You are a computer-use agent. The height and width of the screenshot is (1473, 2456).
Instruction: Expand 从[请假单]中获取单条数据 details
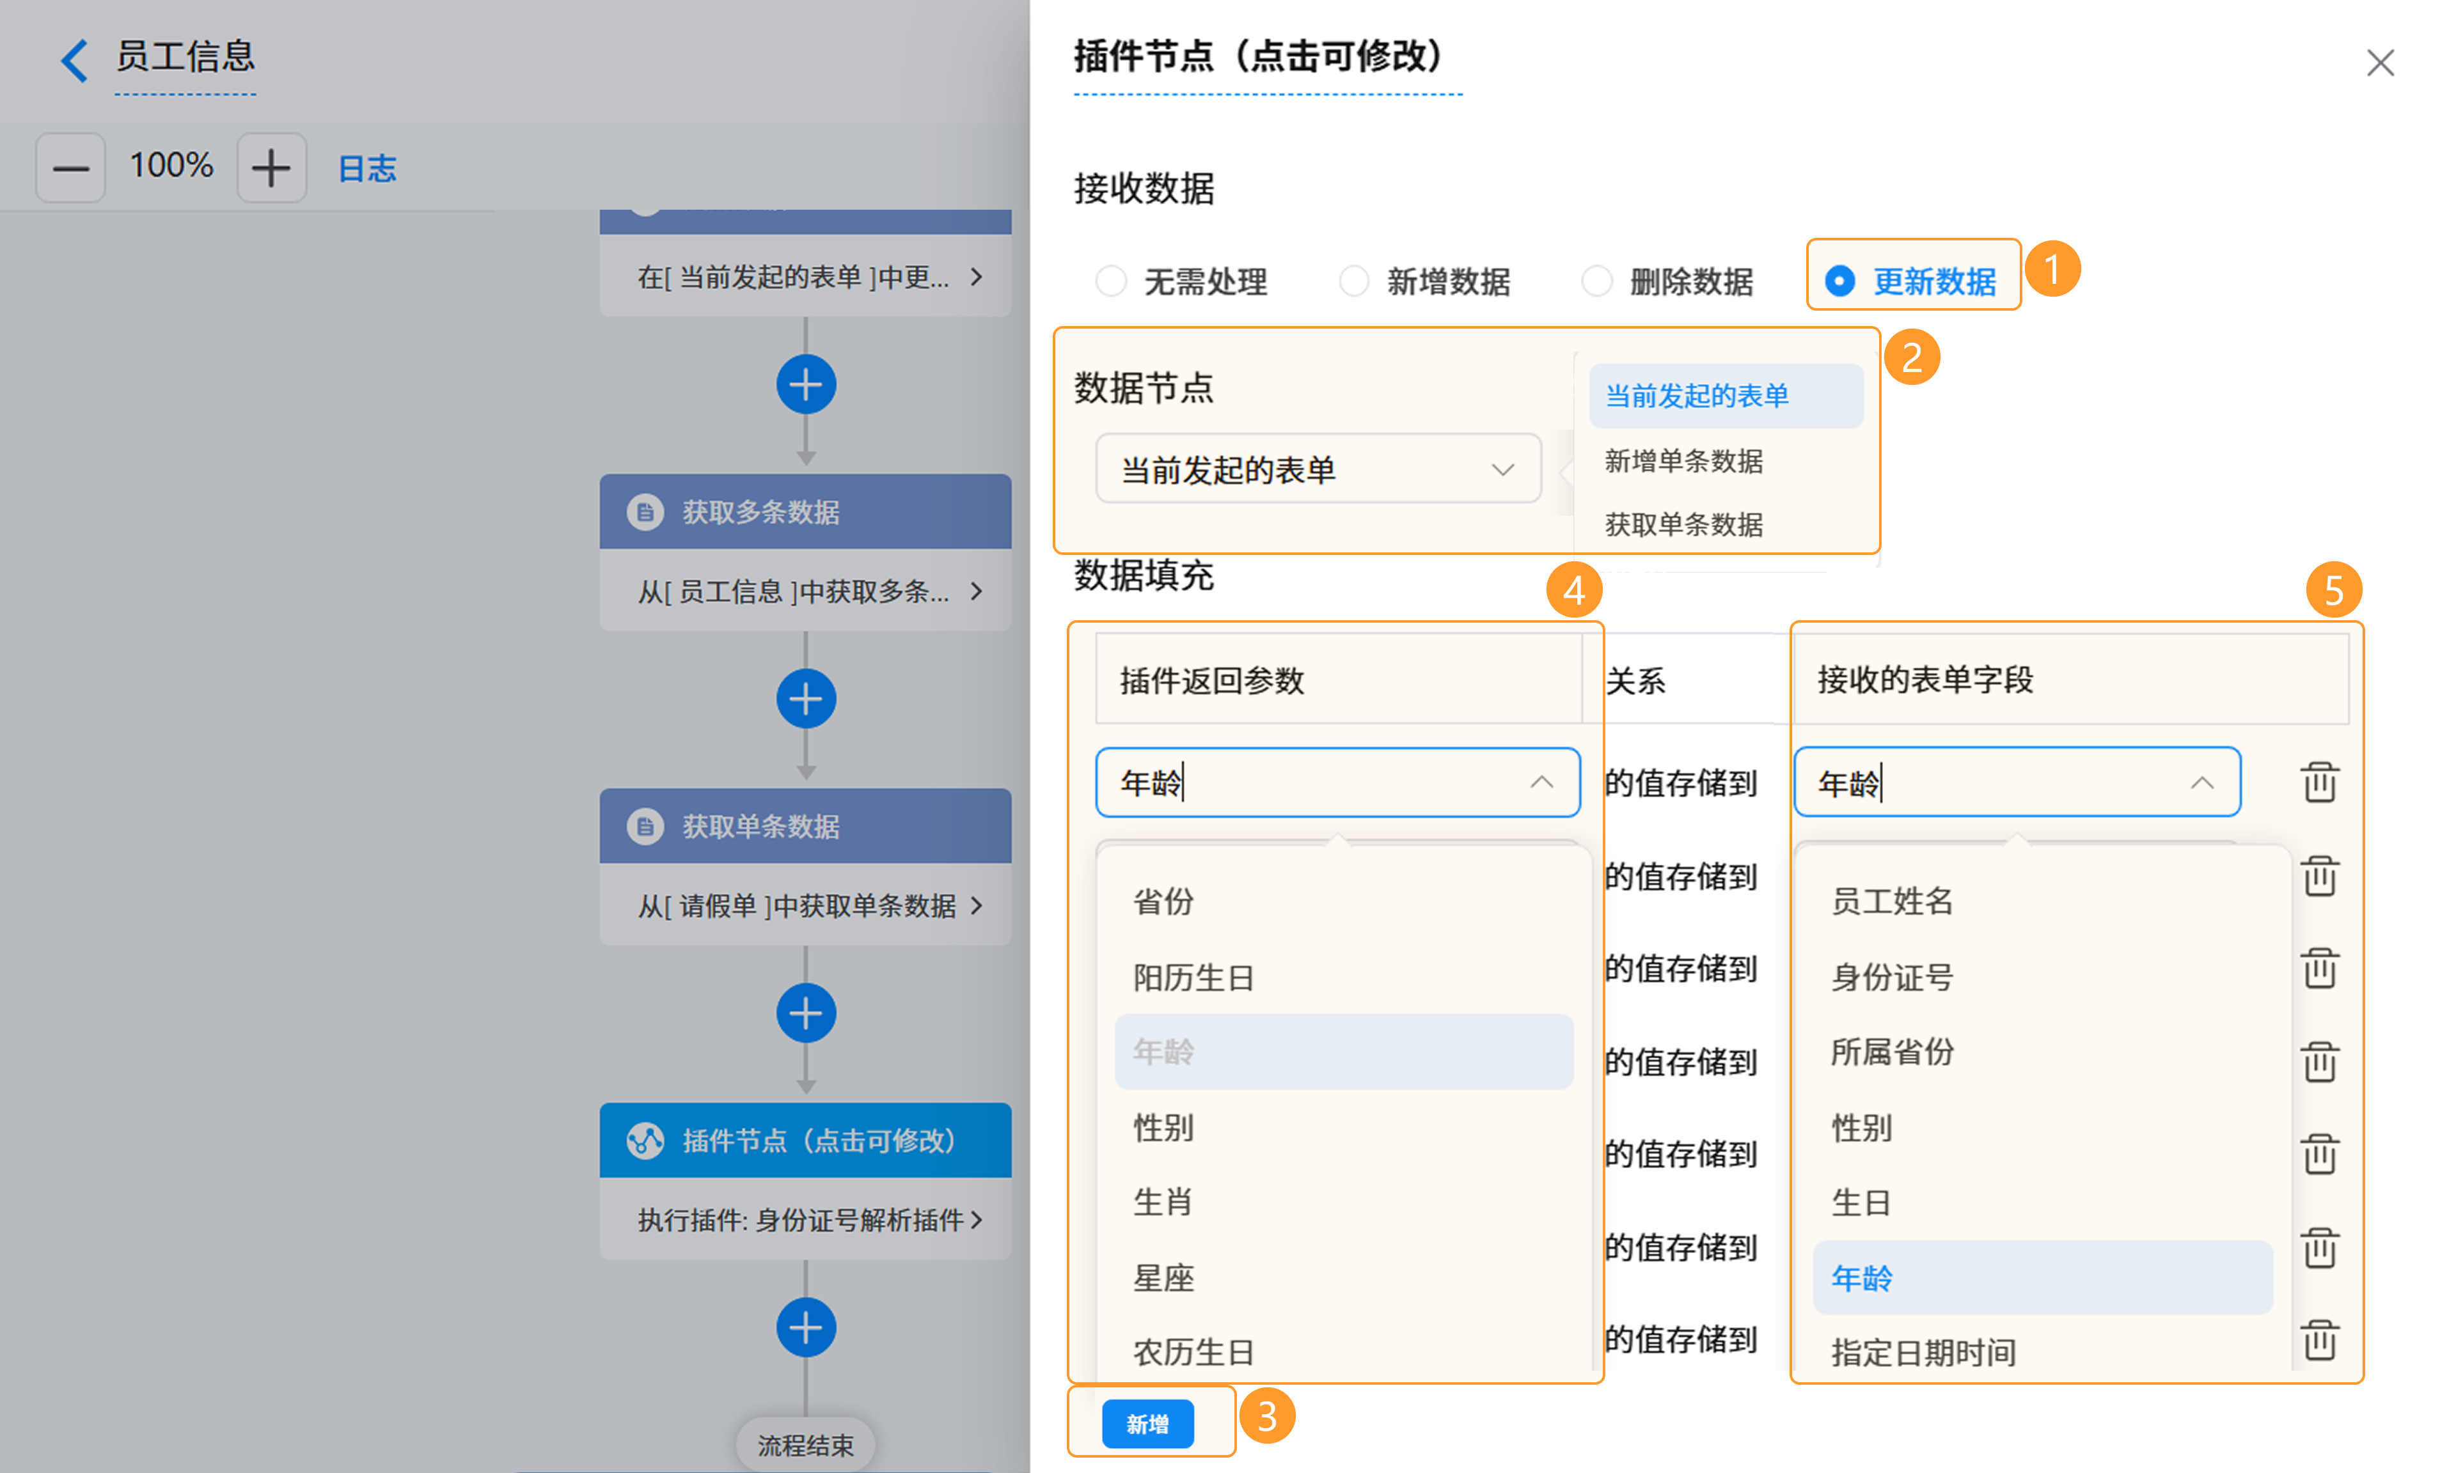point(805,905)
